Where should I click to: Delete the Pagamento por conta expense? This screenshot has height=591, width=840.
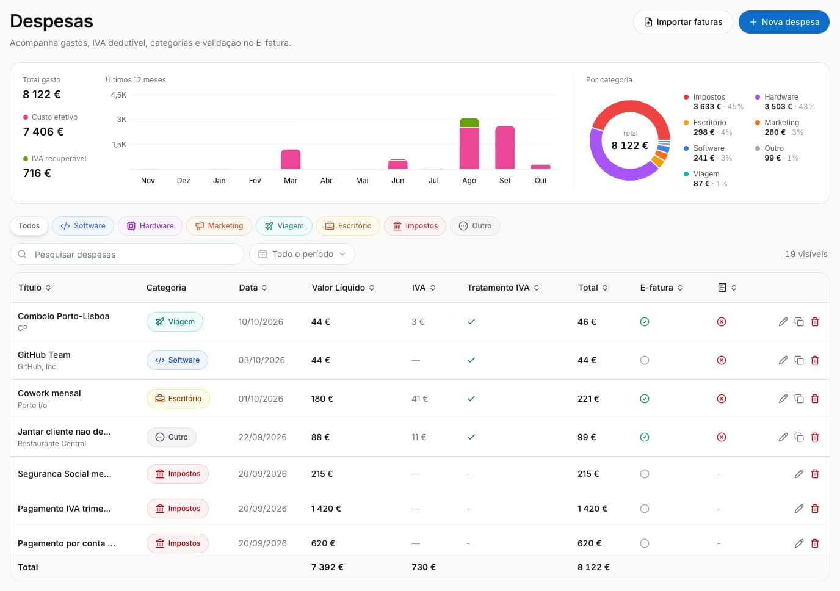815,543
